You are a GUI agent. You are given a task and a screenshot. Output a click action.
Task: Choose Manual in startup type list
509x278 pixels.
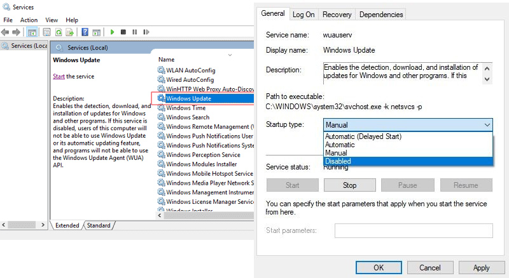point(408,152)
